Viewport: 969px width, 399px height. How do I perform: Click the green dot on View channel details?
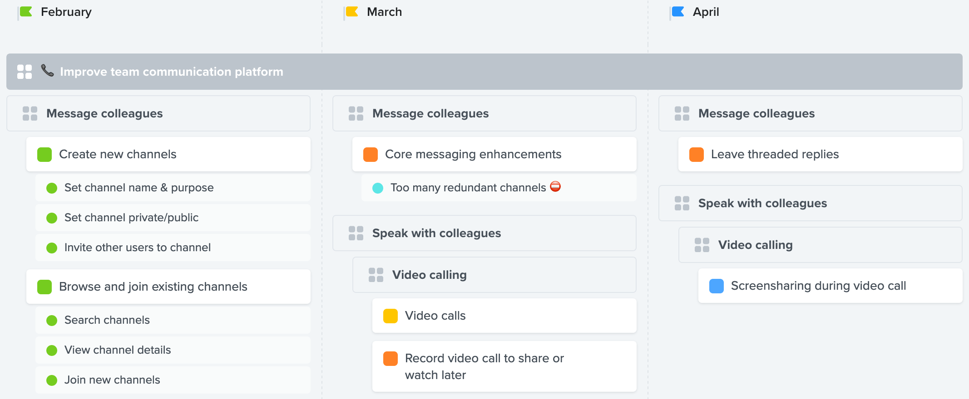click(52, 350)
